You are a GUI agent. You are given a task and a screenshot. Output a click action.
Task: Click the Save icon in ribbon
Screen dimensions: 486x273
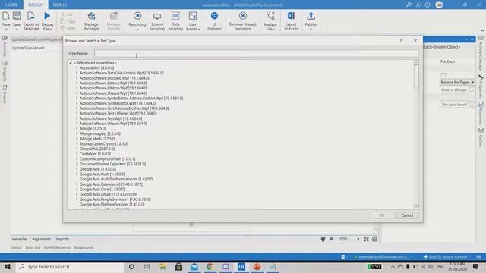pyautogui.click(x=17, y=16)
